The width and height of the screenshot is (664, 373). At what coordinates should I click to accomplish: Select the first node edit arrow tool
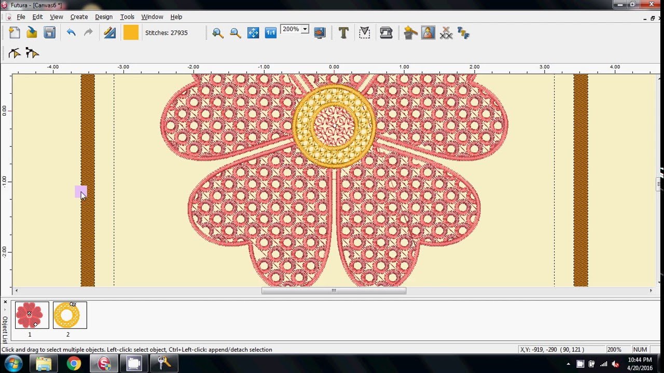(x=15, y=53)
